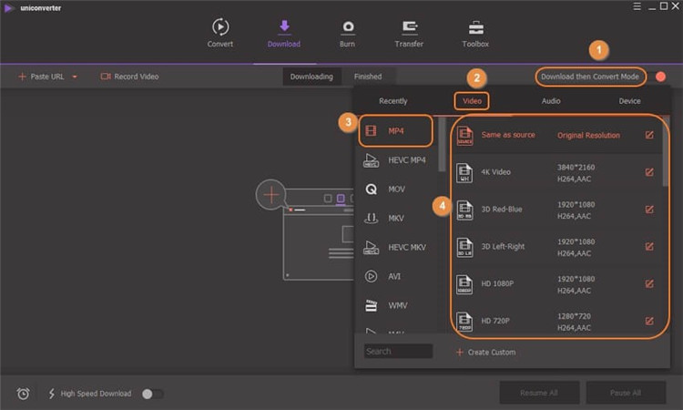Click in the format Search field

398,351
